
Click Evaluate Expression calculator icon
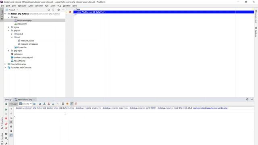[x=63, y=104]
